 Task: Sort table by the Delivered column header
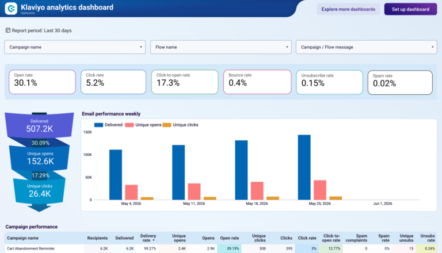[x=124, y=238]
